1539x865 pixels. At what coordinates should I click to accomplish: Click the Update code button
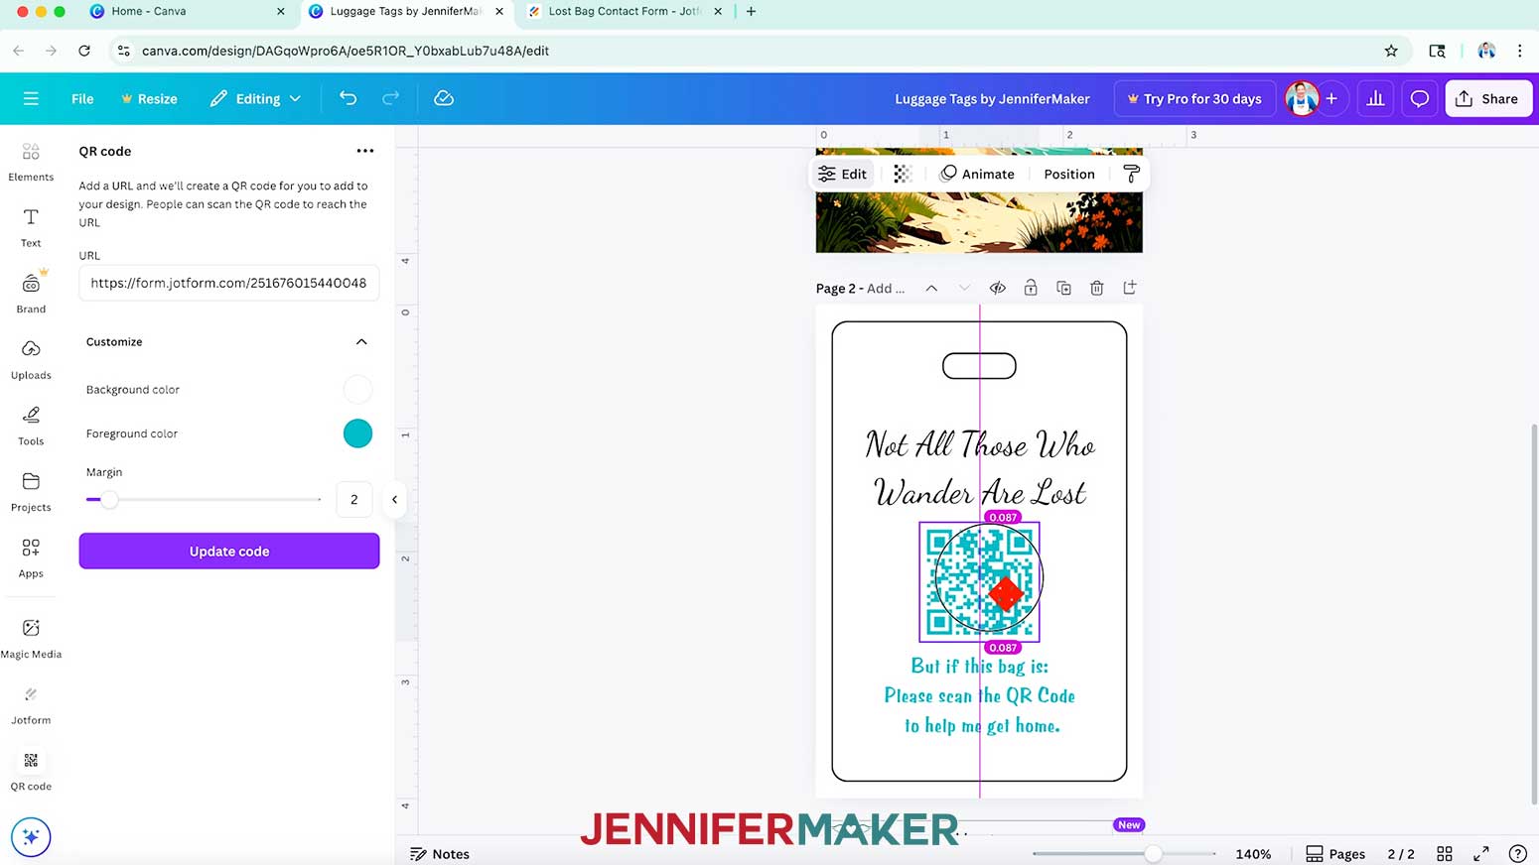229,551
